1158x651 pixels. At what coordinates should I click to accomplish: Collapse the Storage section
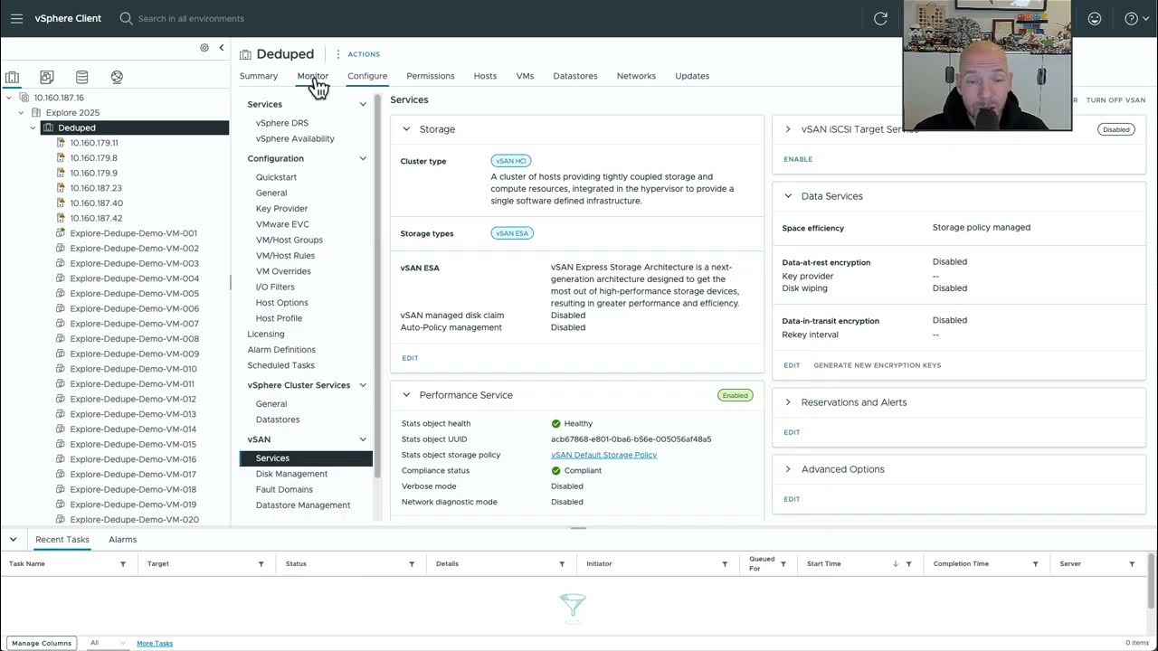(x=406, y=129)
